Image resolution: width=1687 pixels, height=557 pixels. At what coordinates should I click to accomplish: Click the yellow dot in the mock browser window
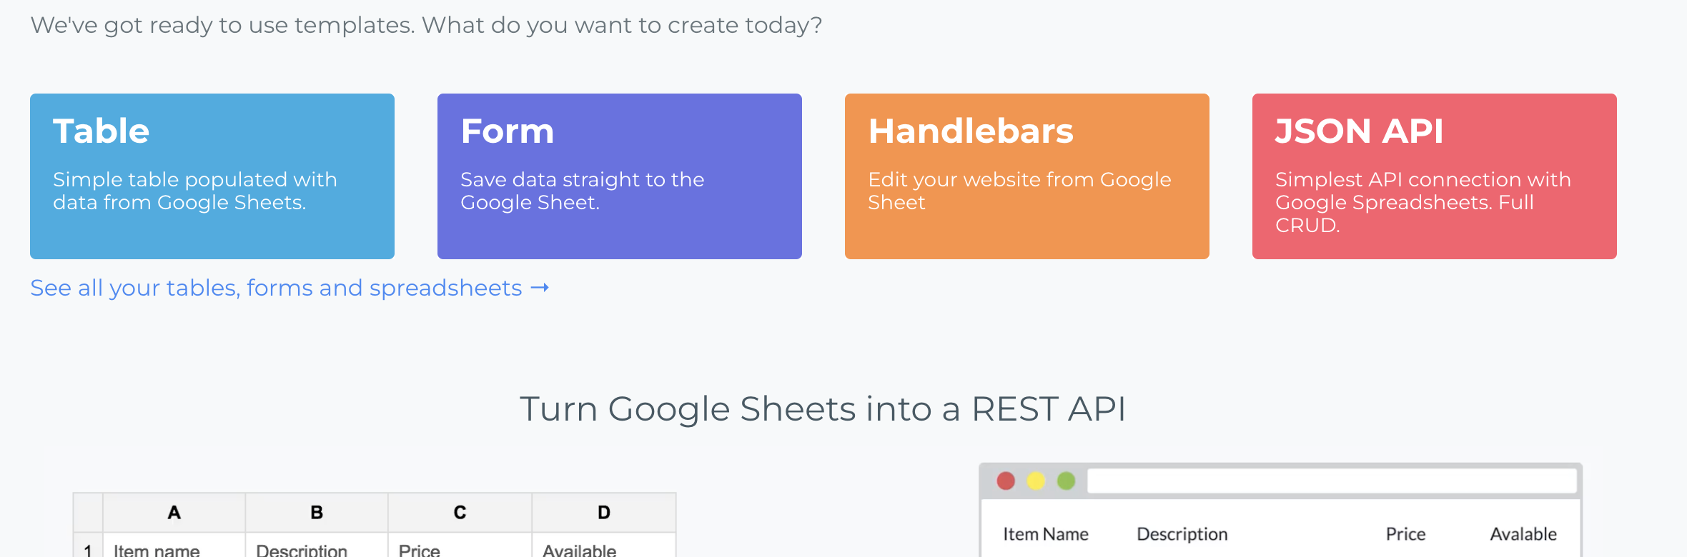[x=1036, y=481]
